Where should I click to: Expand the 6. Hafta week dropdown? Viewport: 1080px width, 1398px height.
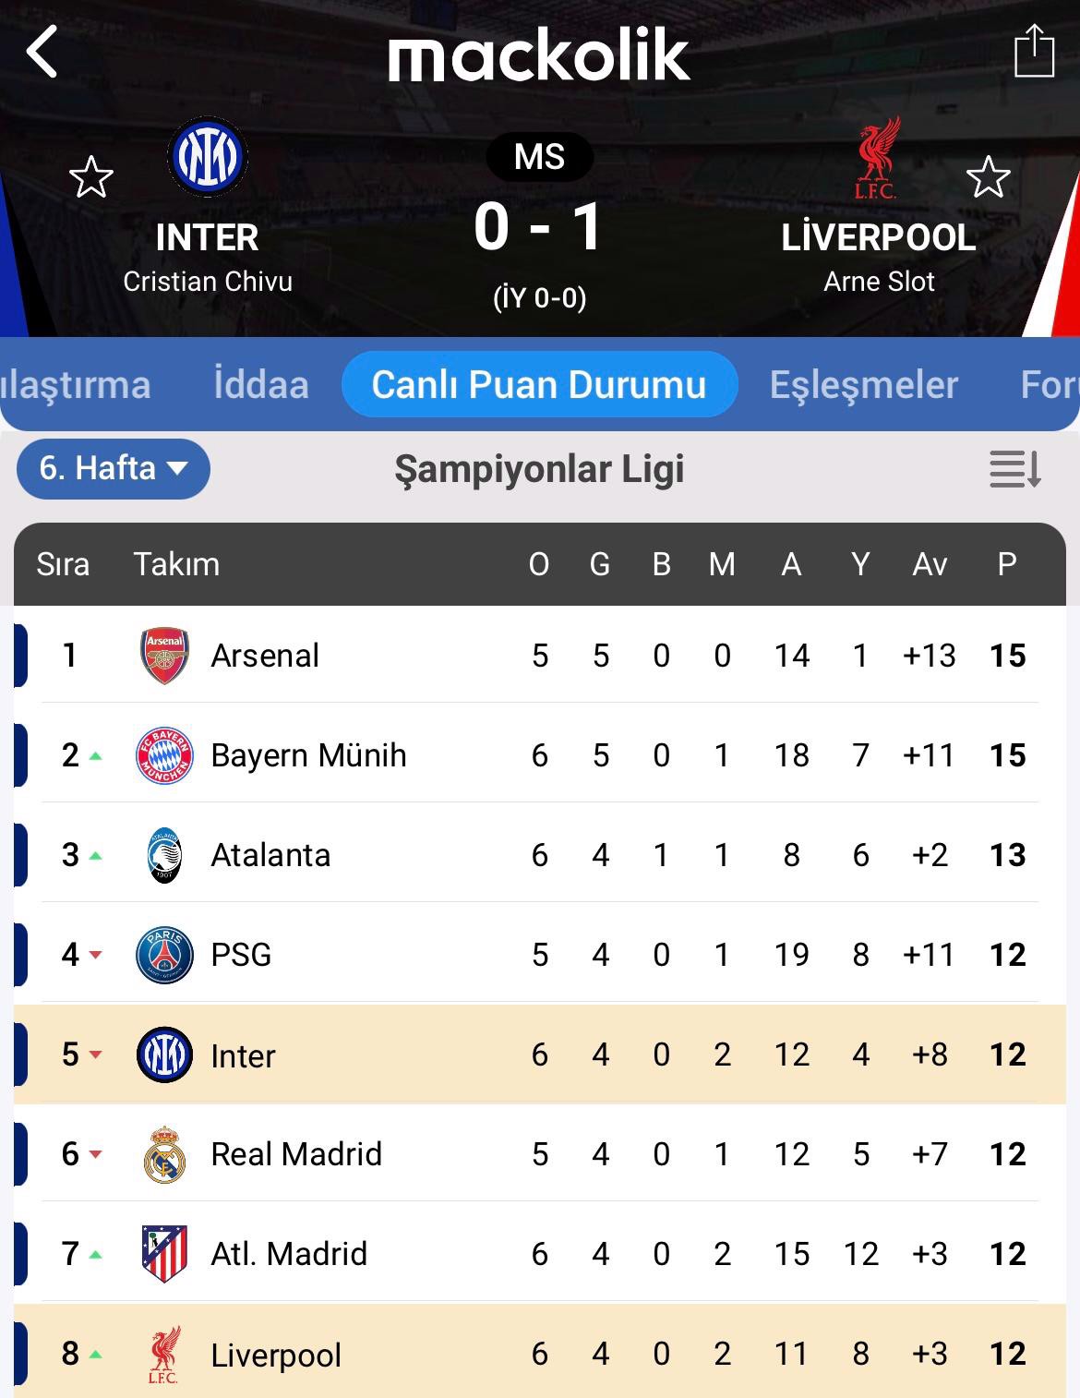point(113,469)
